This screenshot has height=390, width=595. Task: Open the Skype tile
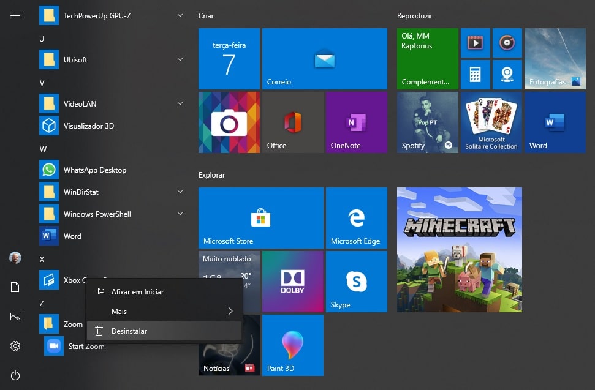coord(357,282)
